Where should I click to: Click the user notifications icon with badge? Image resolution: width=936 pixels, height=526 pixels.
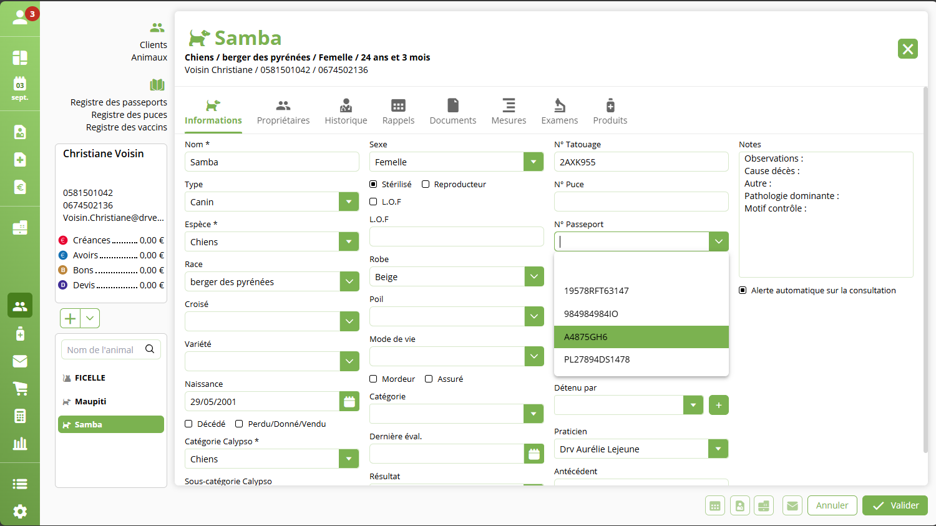tap(21, 17)
